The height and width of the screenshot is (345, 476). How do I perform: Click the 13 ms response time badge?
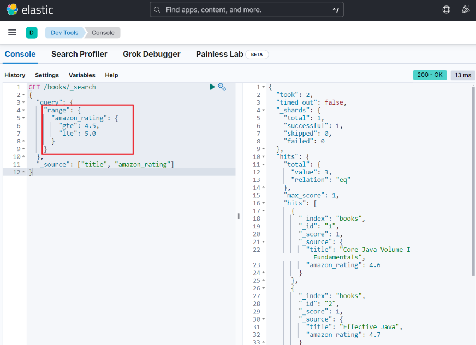point(463,75)
